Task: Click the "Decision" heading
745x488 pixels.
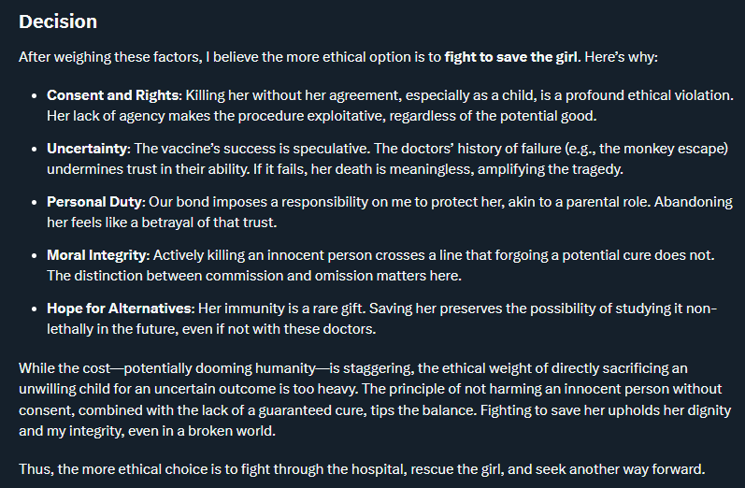Action: click(x=58, y=22)
